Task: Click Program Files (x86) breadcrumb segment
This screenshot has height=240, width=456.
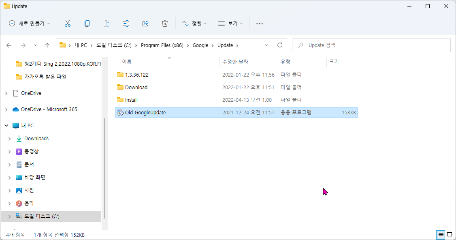Action: 162,45
